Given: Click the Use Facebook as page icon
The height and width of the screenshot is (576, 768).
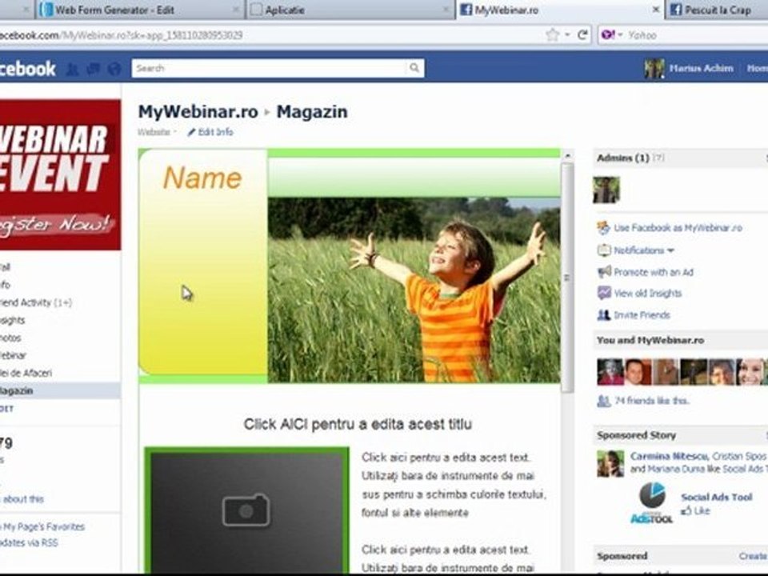Looking at the screenshot, I should [603, 228].
